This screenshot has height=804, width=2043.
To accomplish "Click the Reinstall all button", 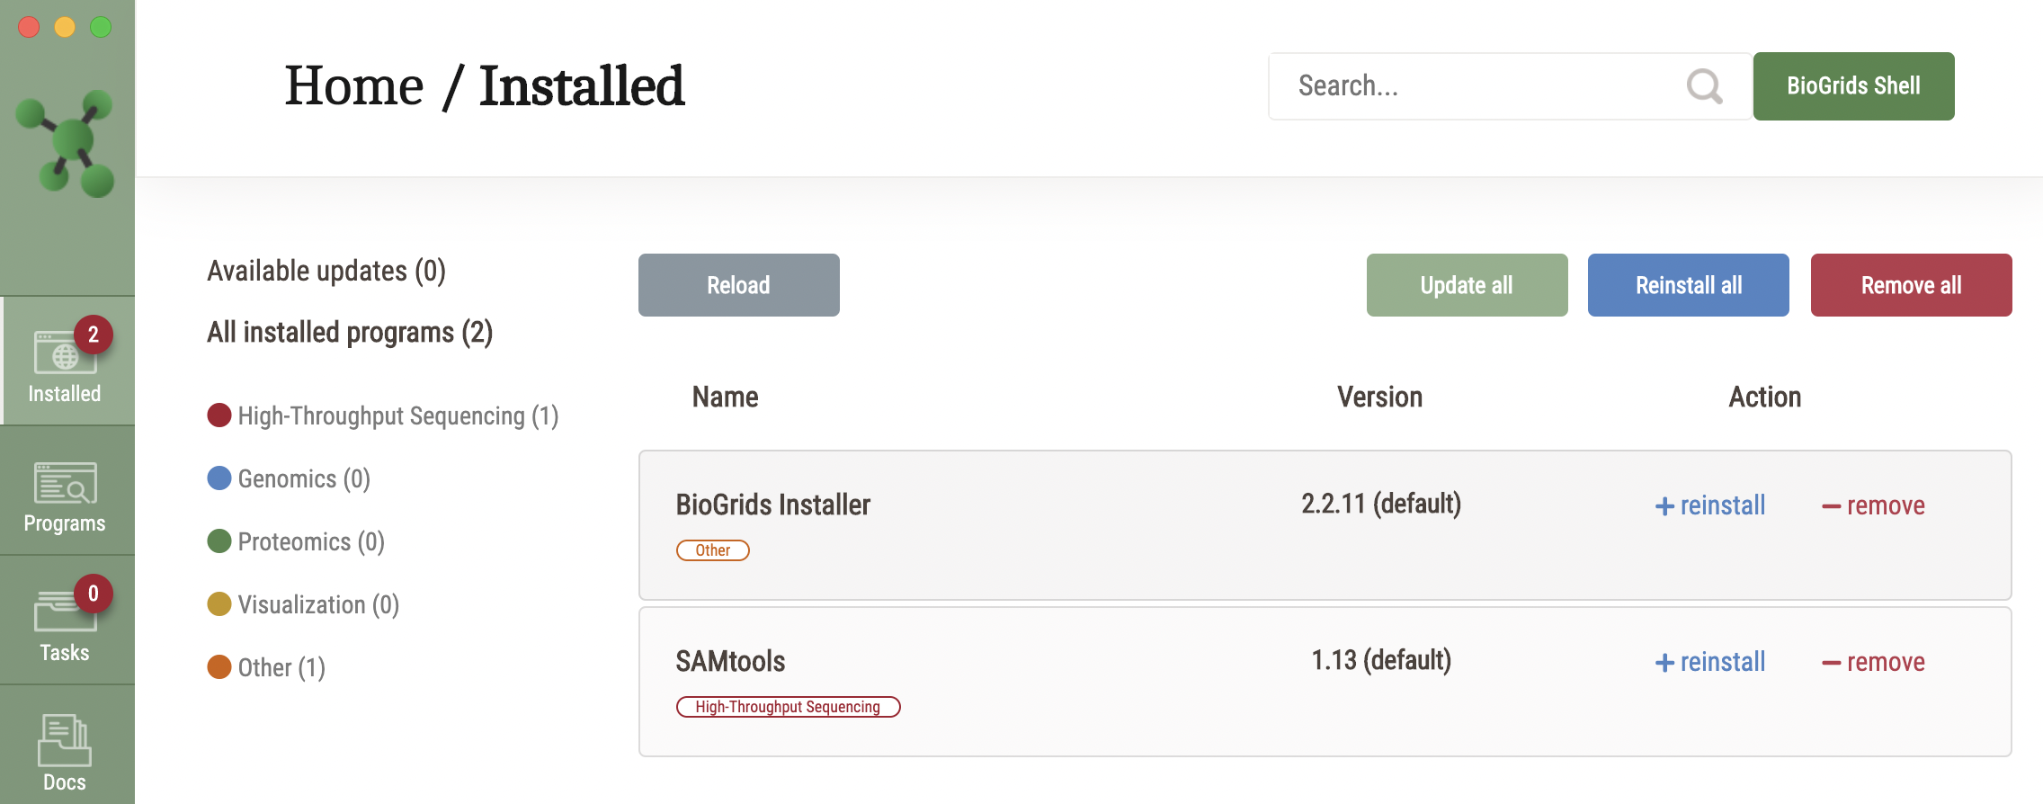I will (x=1688, y=285).
